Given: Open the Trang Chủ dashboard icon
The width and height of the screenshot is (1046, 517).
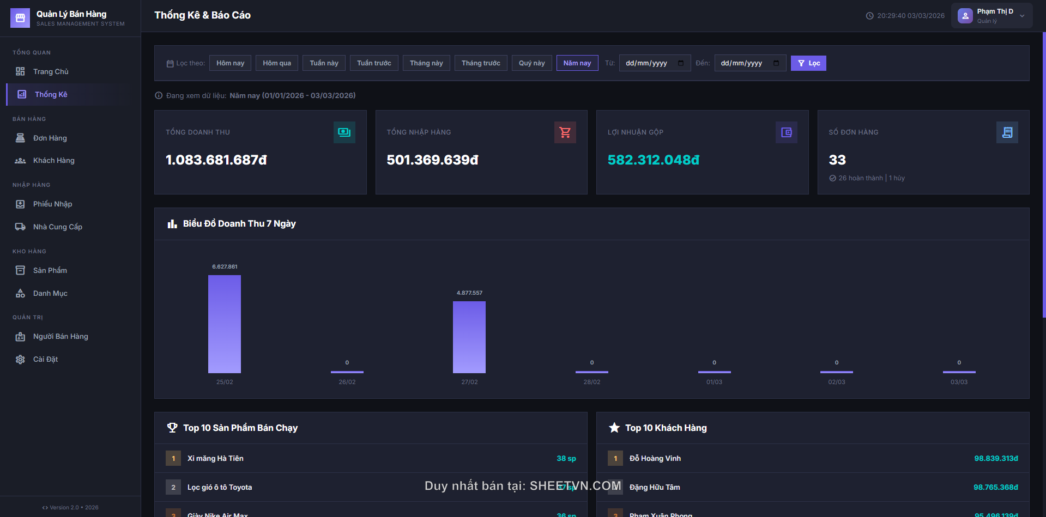Looking at the screenshot, I should [x=20, y=71].
